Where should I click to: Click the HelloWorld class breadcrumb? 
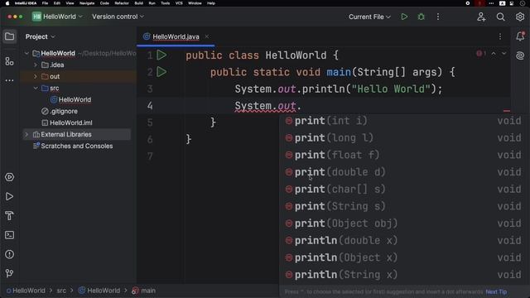click(99, 291)
